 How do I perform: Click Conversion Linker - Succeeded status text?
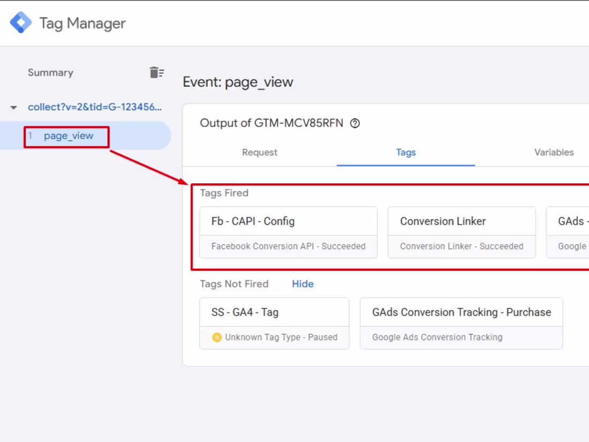point(462,246)
